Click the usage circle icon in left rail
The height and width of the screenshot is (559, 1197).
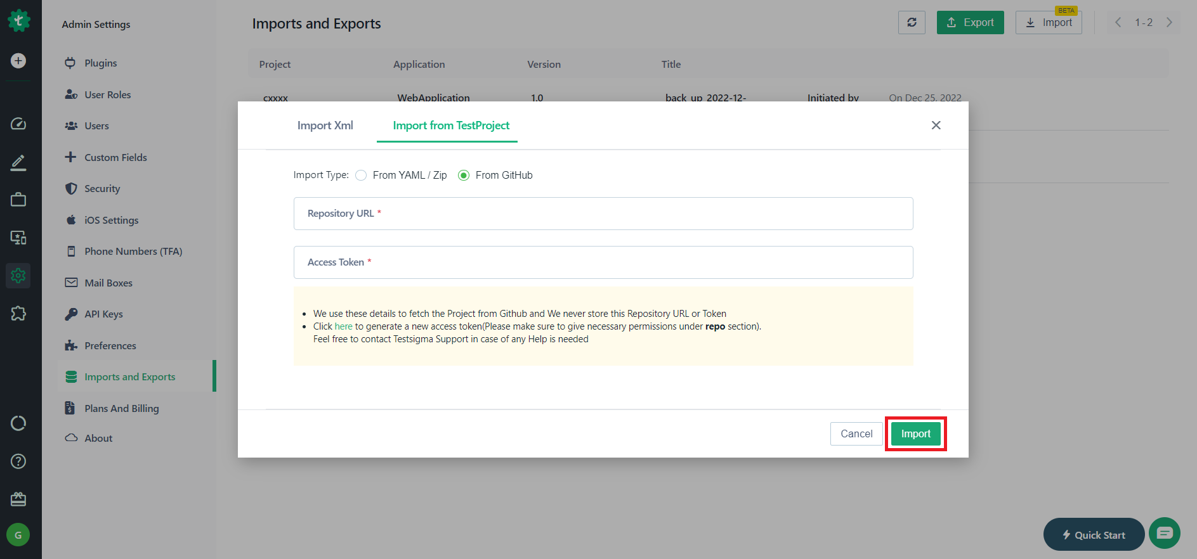18,423
